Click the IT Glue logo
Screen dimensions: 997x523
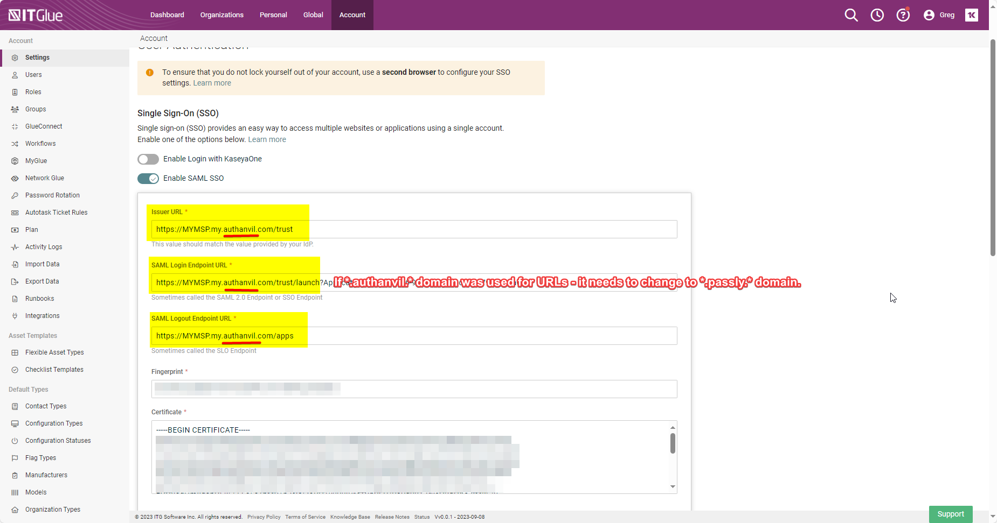click(x=36, y=15)
